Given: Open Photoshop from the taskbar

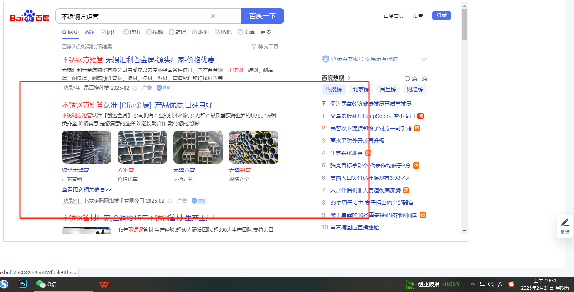Looking at the screenshot, I should point(23,284).
